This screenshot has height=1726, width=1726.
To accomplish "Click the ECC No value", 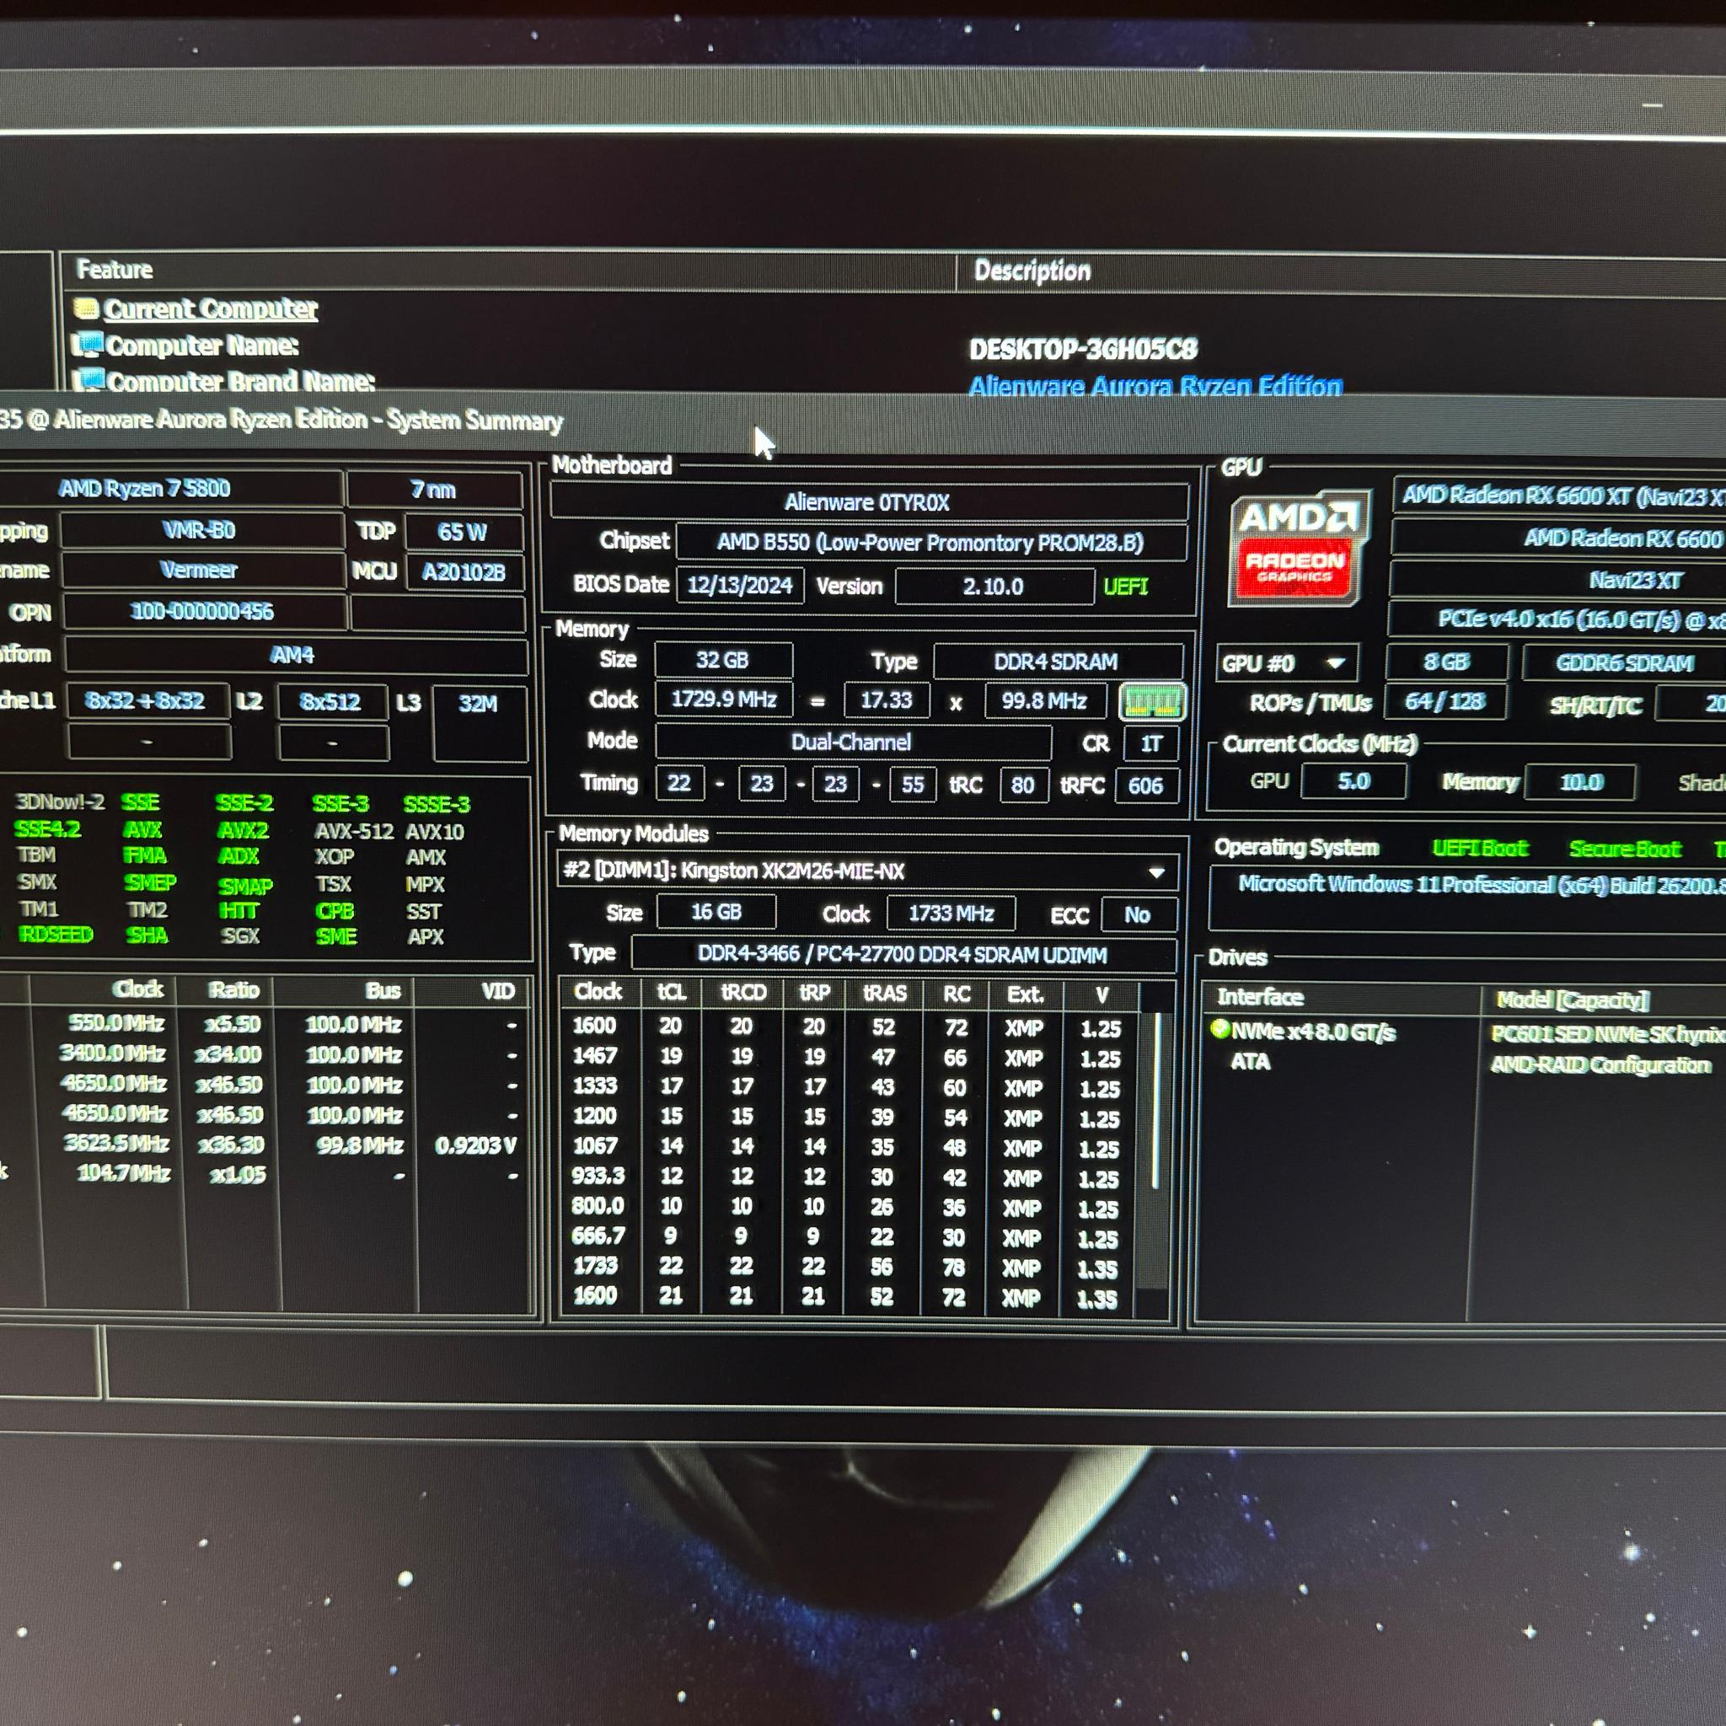I will click(1138, 916).
